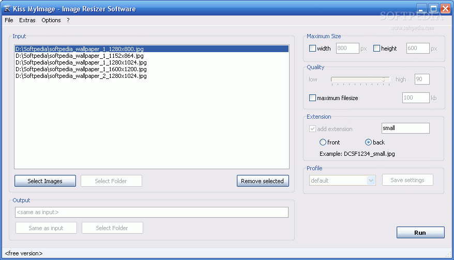Click the Kiss MyImage title bar app icon

pos(7,9)
